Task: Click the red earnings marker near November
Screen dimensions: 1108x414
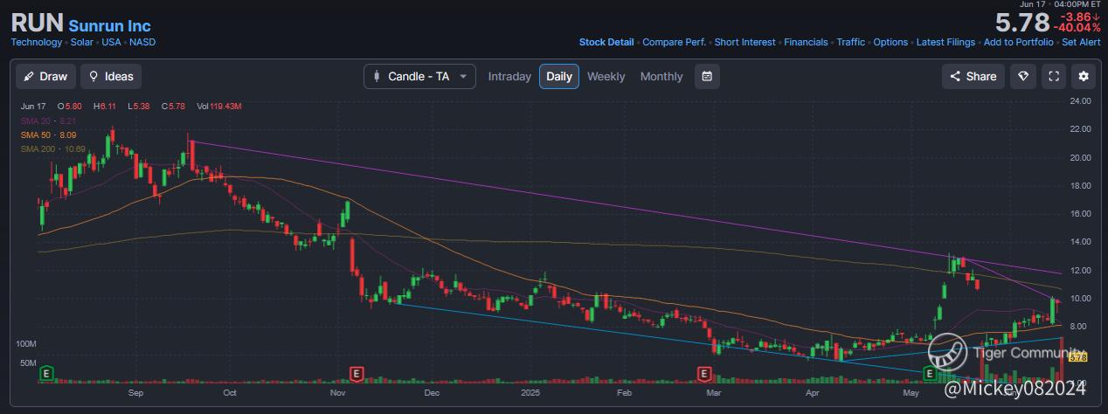Action: (x=356, y=374)
